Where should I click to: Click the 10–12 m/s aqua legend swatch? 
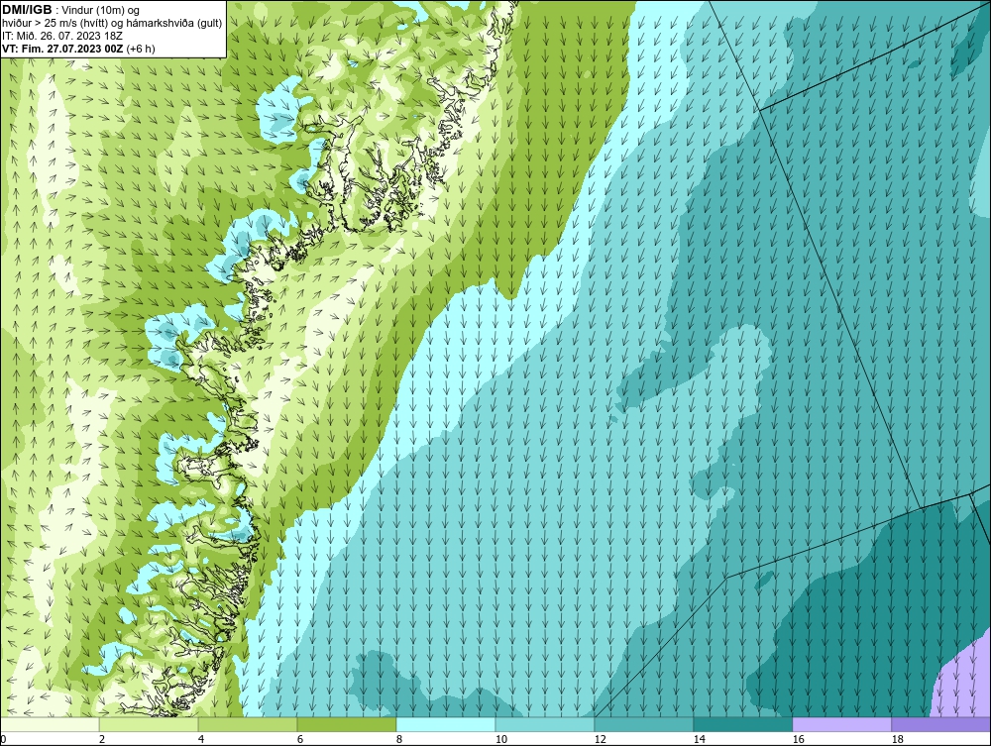(x=545, y=724)
